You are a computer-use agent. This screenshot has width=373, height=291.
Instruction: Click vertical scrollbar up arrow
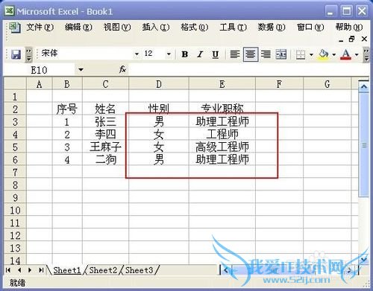click(364, 86)
